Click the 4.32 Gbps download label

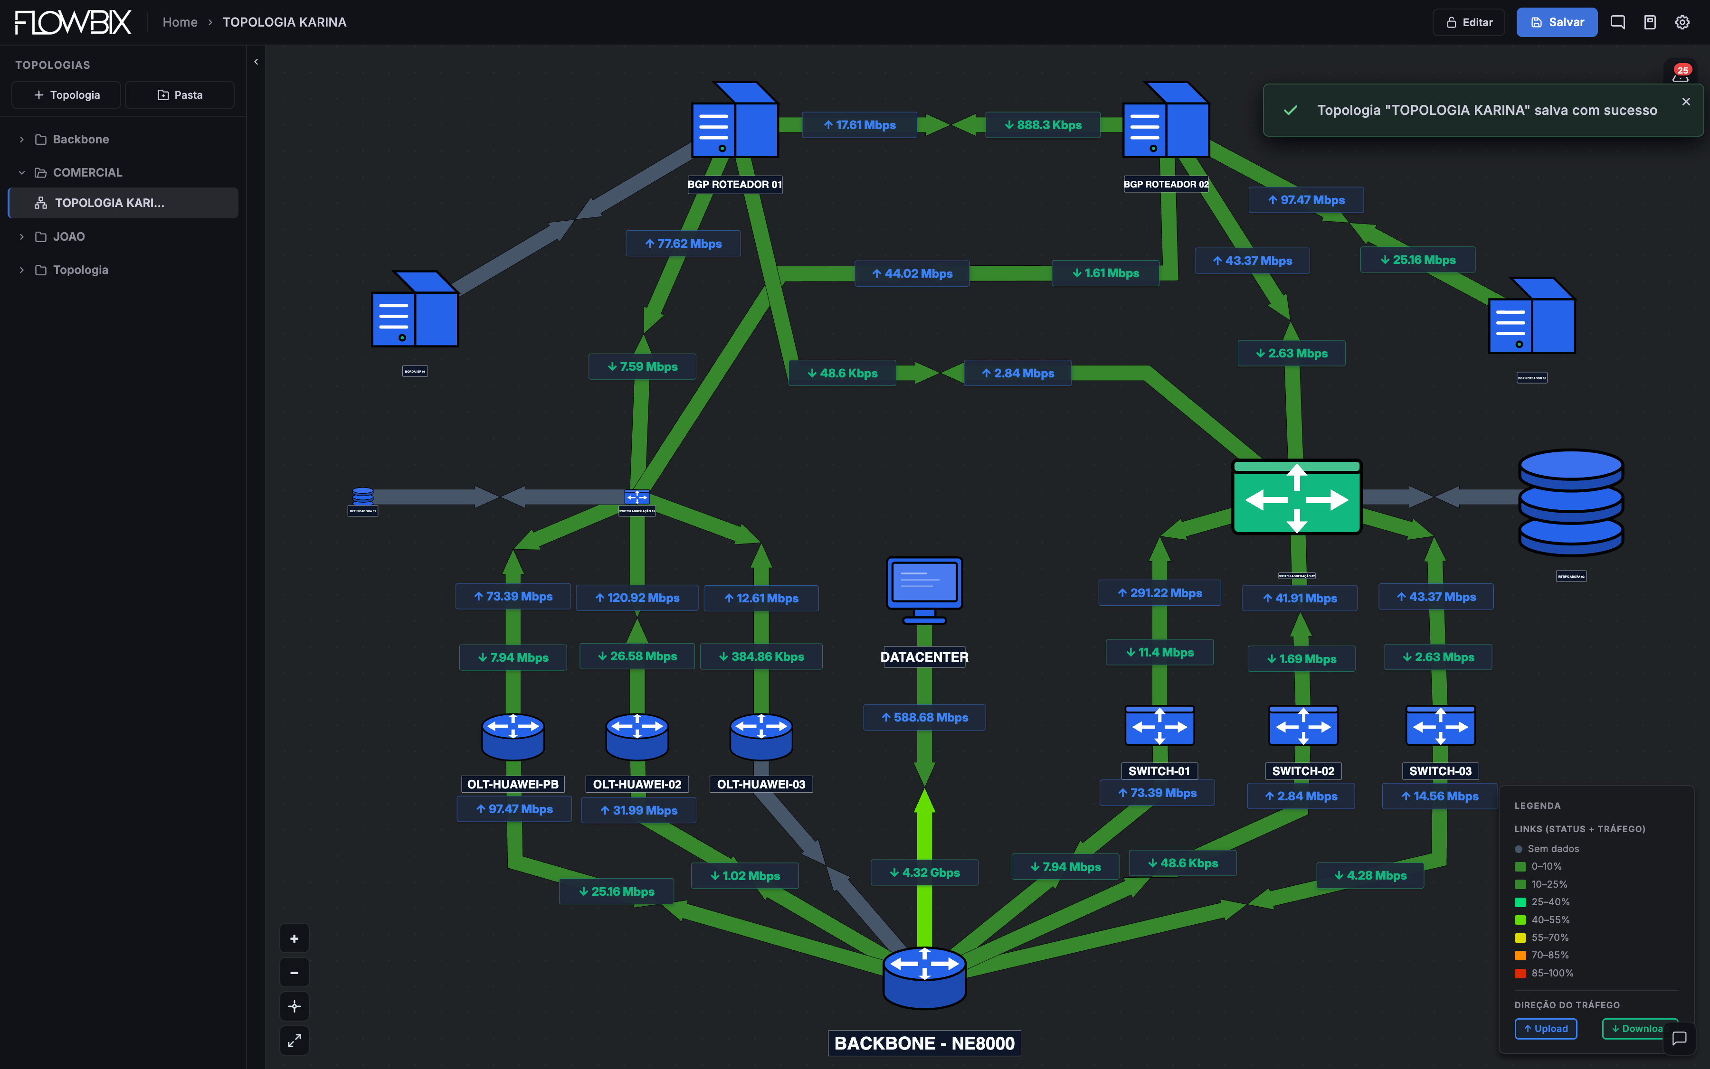pos(924,872)
